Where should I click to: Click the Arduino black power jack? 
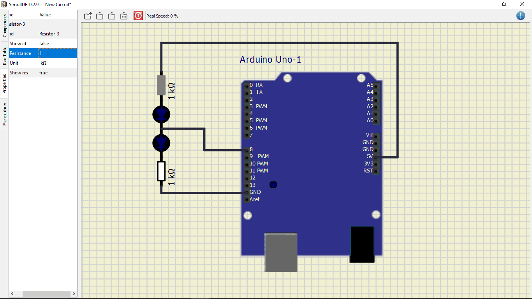pos(362,244)
